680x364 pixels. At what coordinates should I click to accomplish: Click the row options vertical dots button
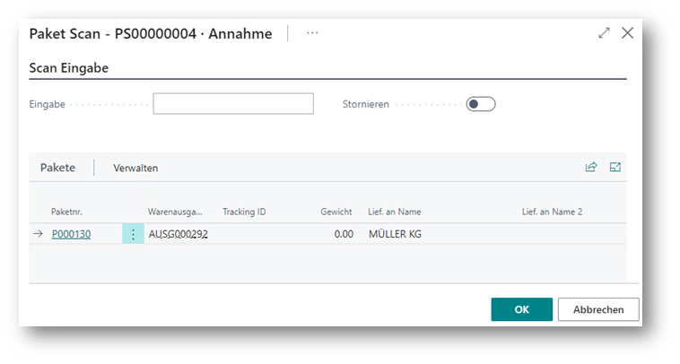point(133,234)
